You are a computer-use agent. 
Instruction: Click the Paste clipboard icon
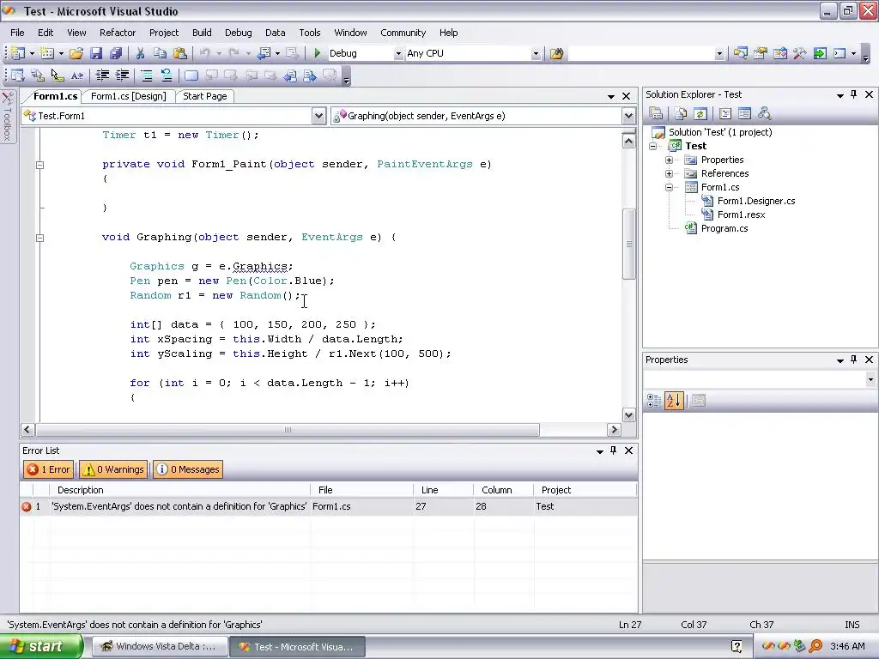coord(180,53)
